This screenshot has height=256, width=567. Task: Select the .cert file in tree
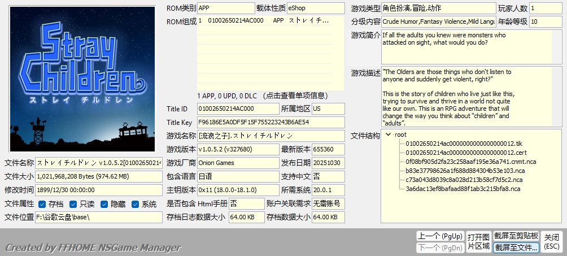(466, 153)
